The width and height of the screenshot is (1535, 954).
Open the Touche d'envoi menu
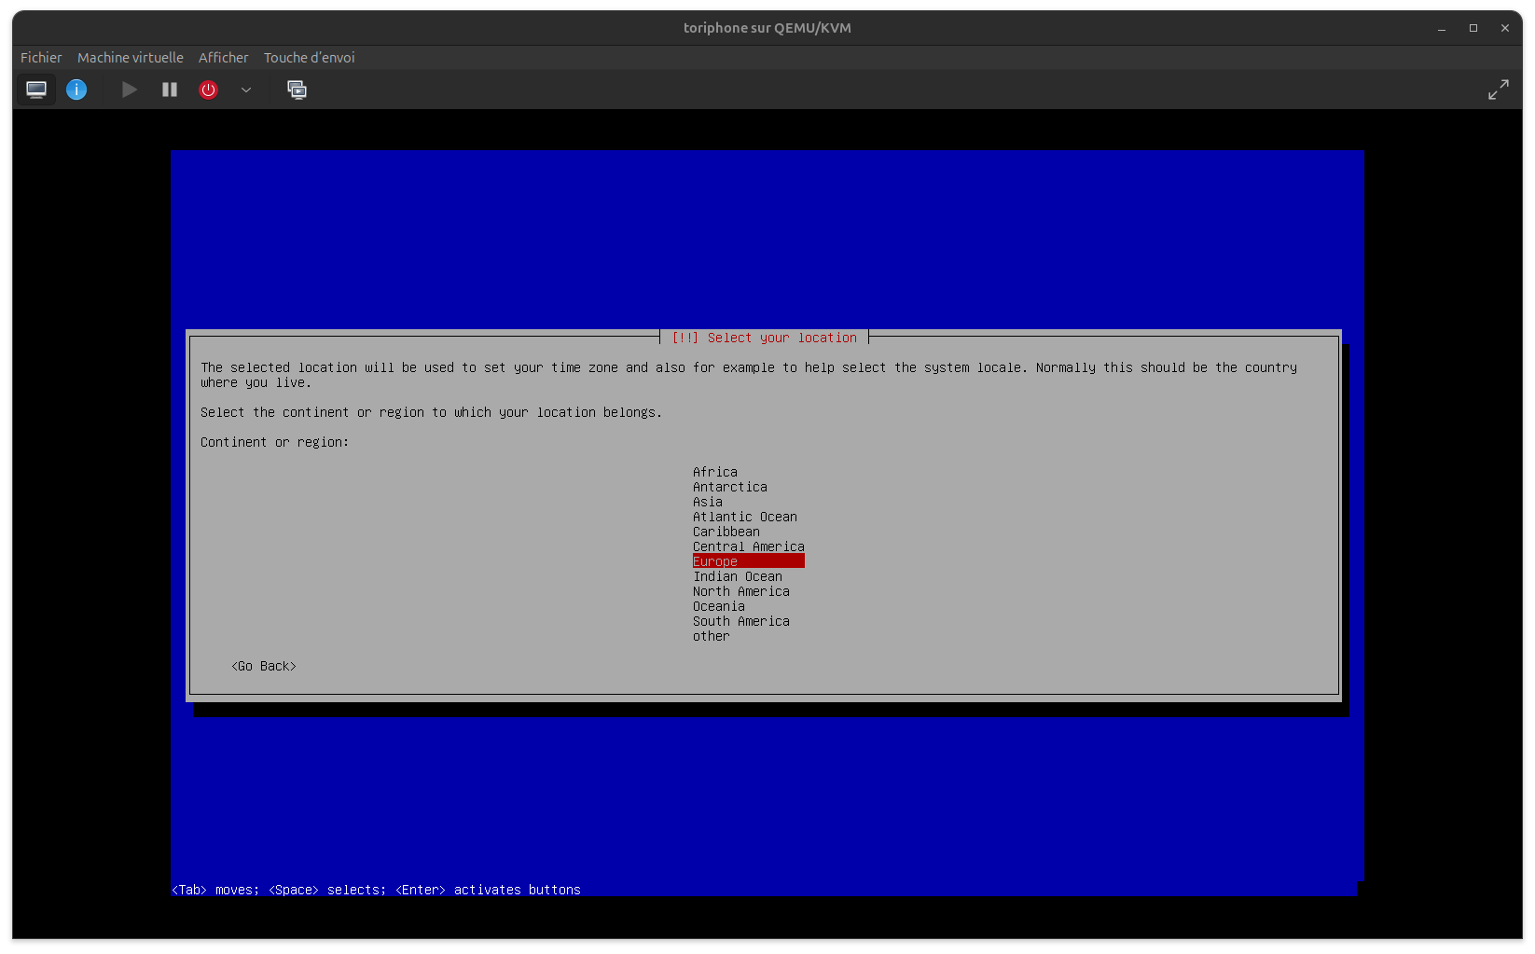309,58
